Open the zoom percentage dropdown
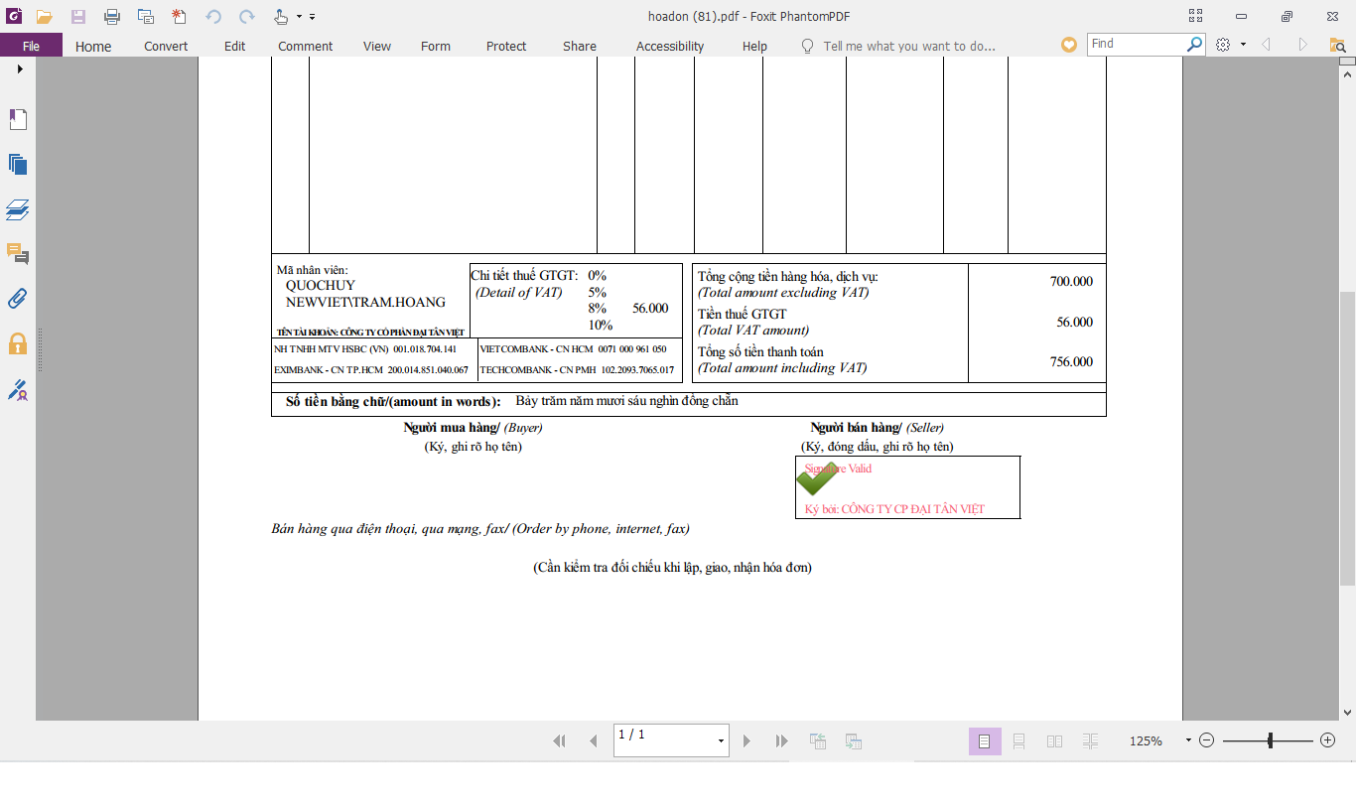1356x804 pixels. [1188, 740]
